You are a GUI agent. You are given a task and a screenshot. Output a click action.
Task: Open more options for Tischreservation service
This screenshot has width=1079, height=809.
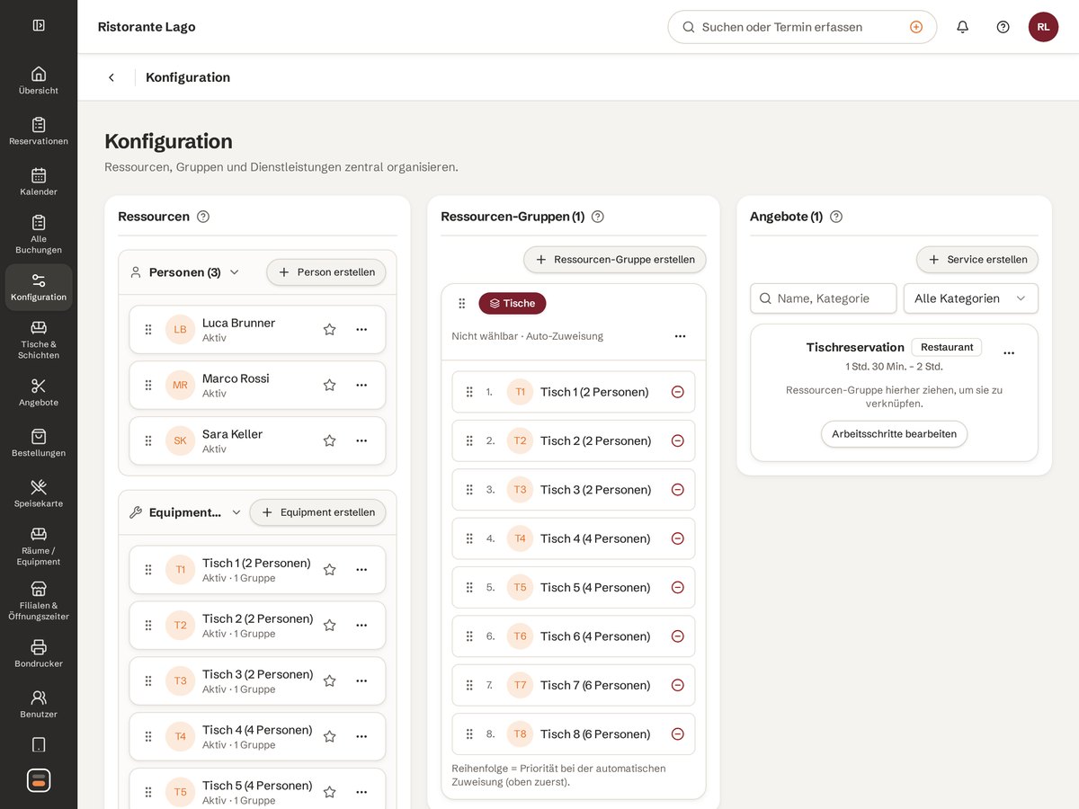click(1009, 353)
